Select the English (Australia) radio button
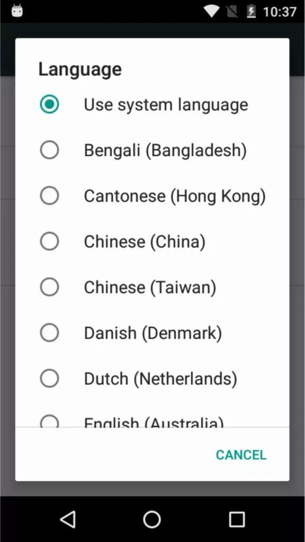This screenshot has width=305, height=542. tap(49, 421)
